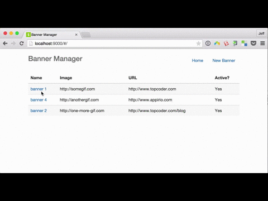
Task: Open a new tab with the blank tab button
Action: (x=86, y=35)
